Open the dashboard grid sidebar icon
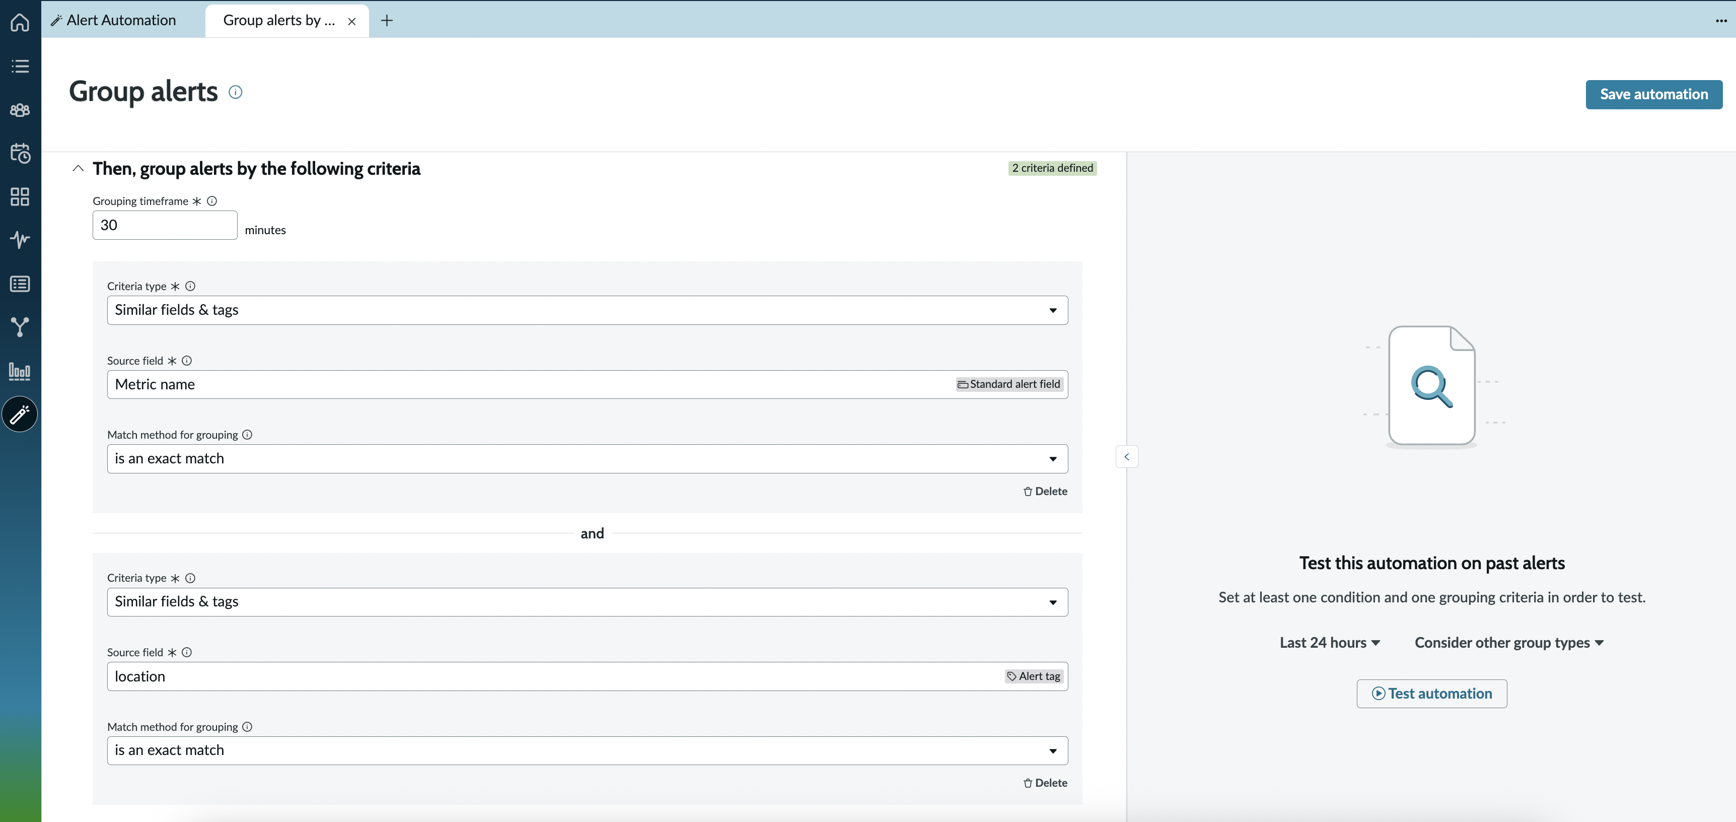 (20, 197)
